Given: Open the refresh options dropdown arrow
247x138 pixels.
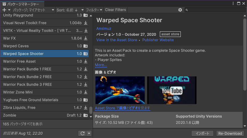Looking at the screenshot, I should pyautogui.click(x=89, y=133).
